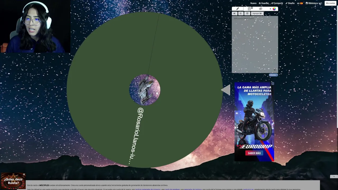Open the Diseño menu
The image size is (338, 190).
coord(290,3)
